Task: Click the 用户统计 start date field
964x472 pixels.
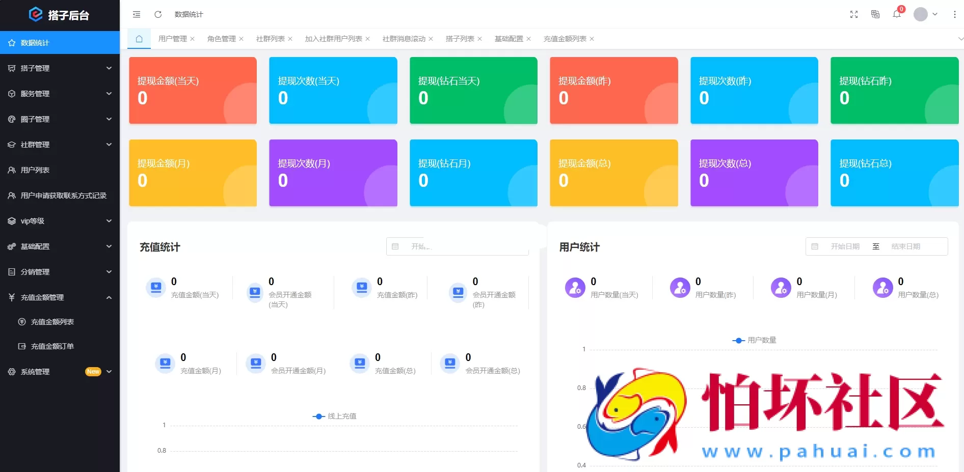Action: click(845, 246)
